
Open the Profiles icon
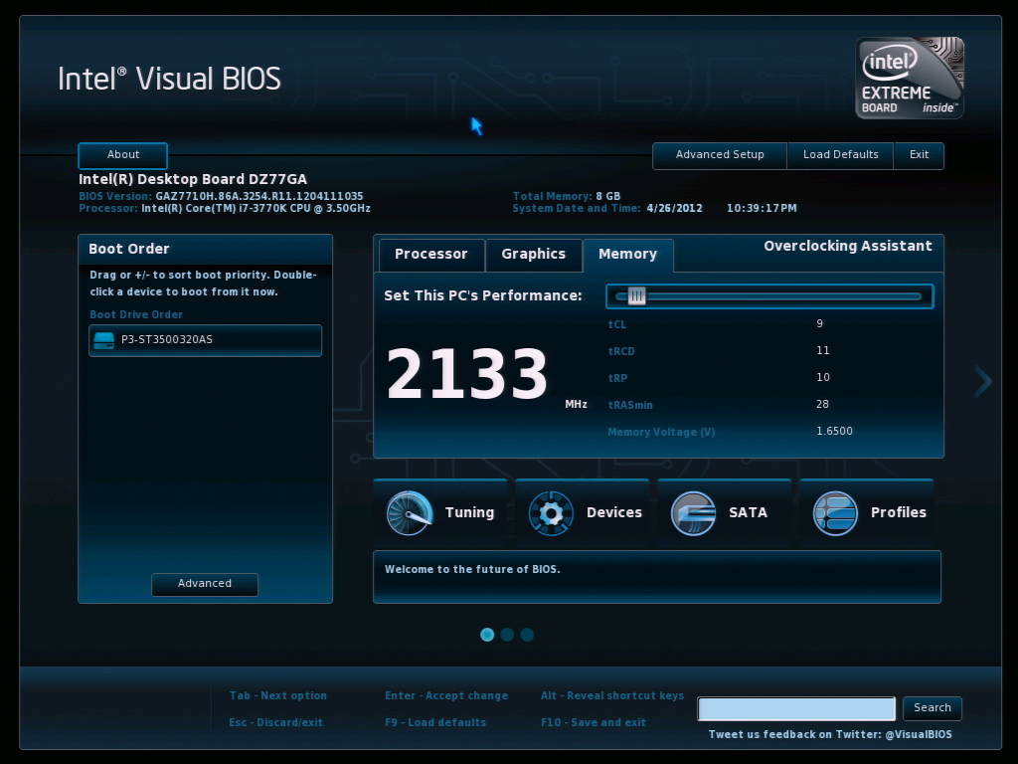coord(835,513)
